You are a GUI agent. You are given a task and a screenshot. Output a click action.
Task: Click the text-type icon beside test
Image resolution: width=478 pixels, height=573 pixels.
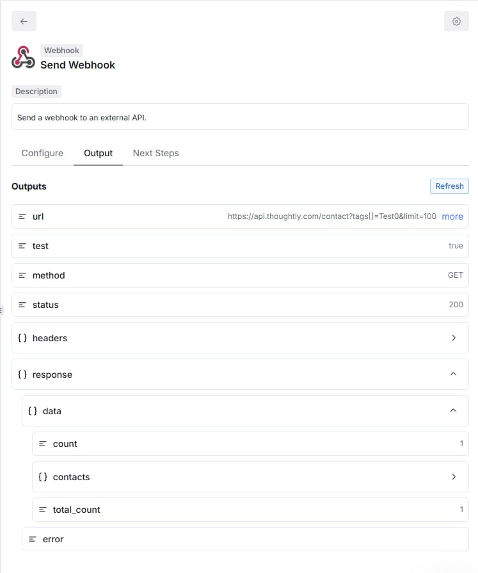(x=24, y=246)
